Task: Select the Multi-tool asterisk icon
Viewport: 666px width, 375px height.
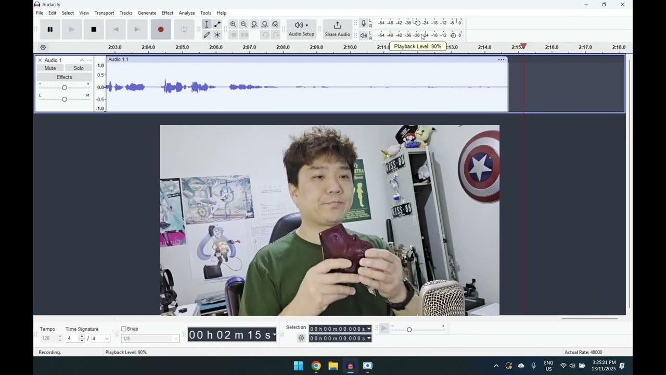Action: 217,35
